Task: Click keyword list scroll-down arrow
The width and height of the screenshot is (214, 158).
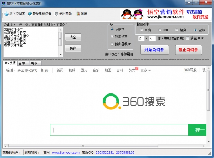Action: [x=61, y=55]
